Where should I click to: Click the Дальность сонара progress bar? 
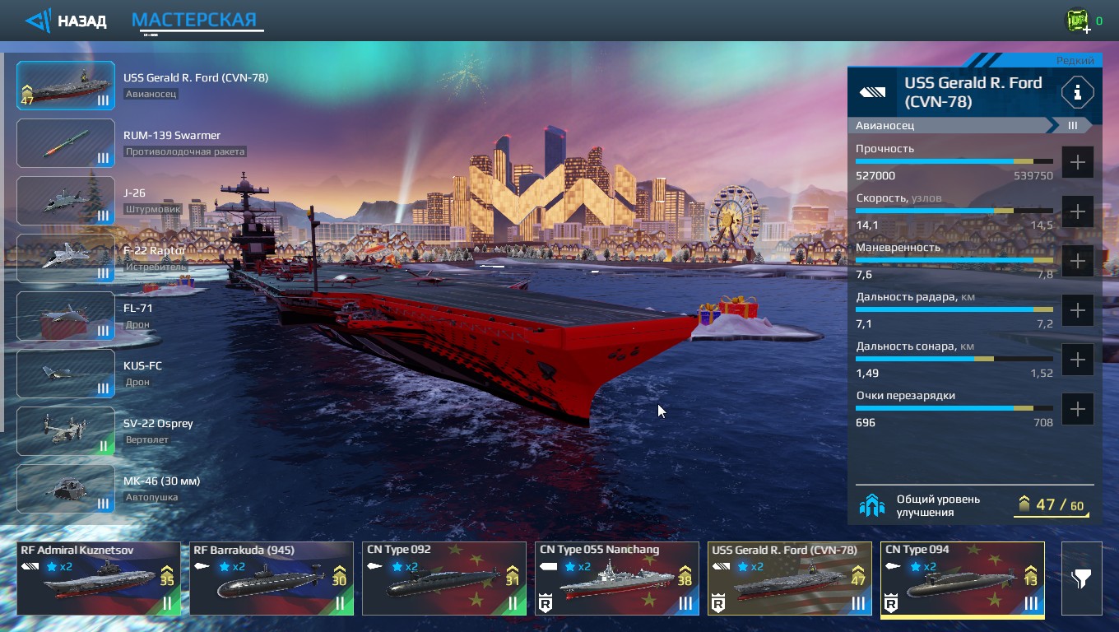pos(954,359)
